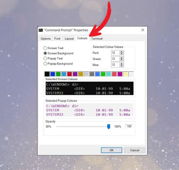Pick the pale yellow colour swatch
Viewport: 179px width, 170px height.
(125, 74)
